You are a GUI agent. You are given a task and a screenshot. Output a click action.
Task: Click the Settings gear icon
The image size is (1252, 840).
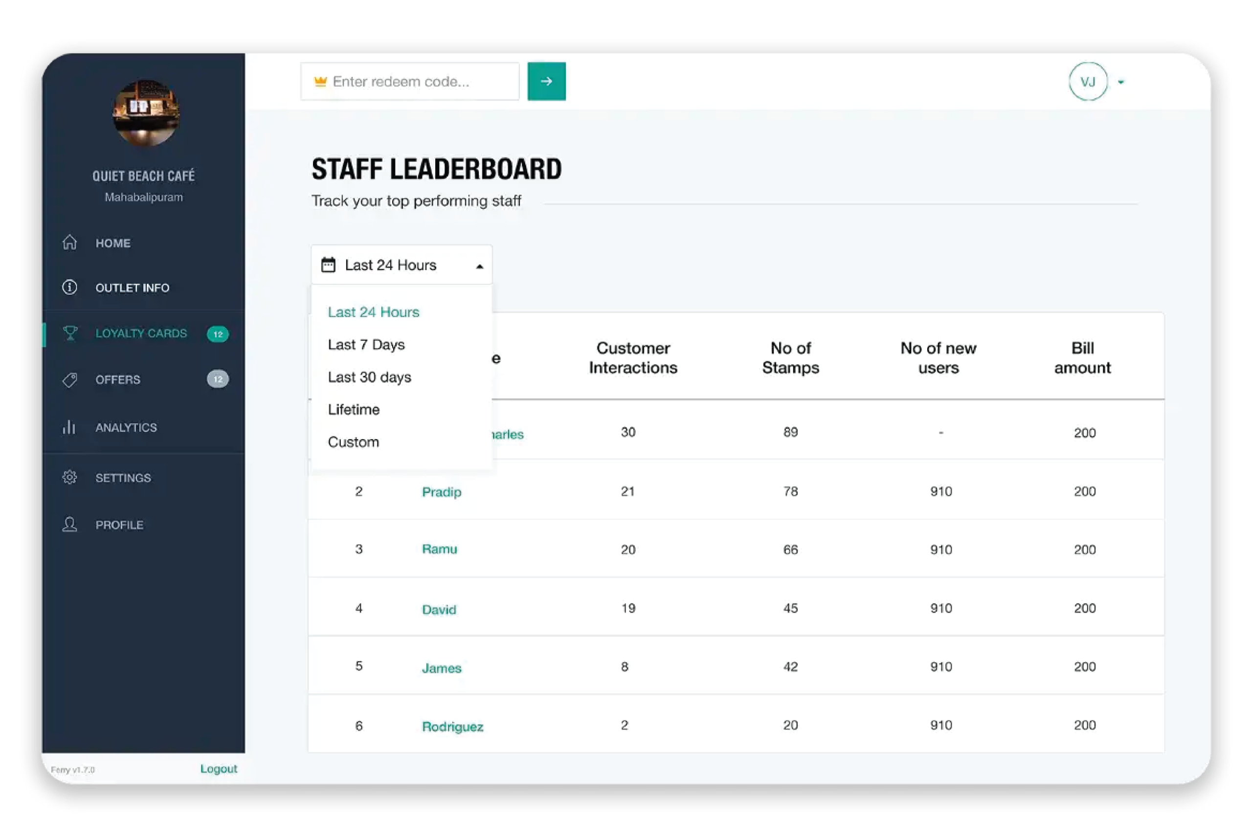[x=69, y=477]
